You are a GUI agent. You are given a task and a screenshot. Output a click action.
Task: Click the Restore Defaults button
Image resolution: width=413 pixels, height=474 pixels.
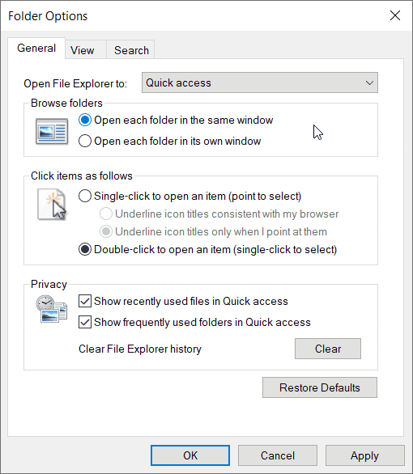[x=320, y=387]
